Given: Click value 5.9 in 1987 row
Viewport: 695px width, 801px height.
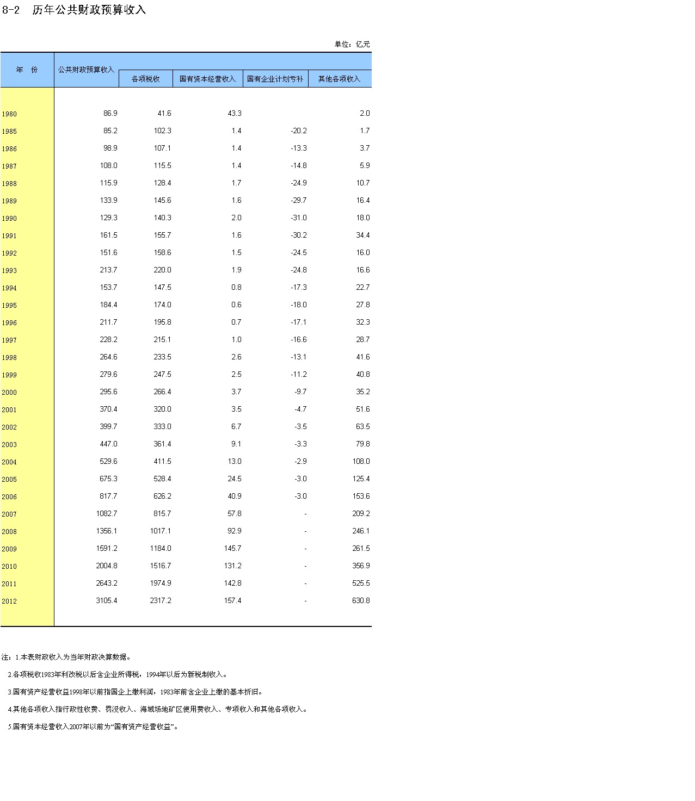Looking at the screenshot, I should click(365, 166).
